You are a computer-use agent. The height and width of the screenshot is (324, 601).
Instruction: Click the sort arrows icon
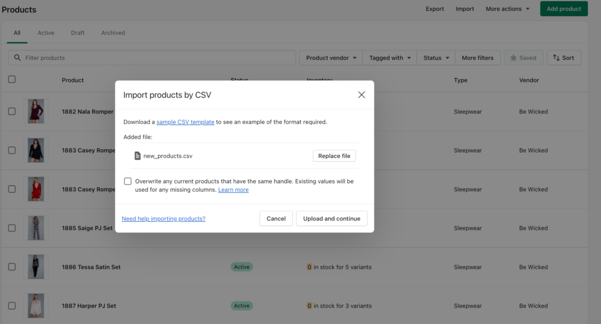point(556,58)
